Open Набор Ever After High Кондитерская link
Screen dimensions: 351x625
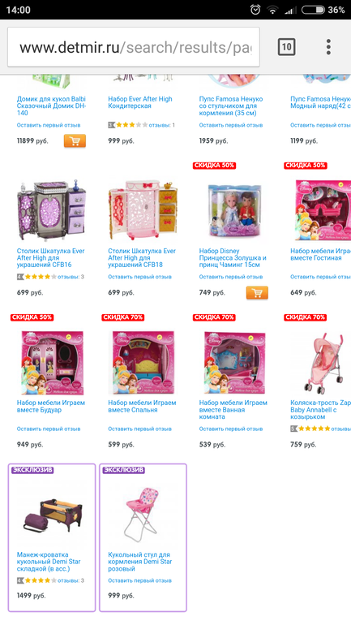pyautogui.click(x=140, y=102)
